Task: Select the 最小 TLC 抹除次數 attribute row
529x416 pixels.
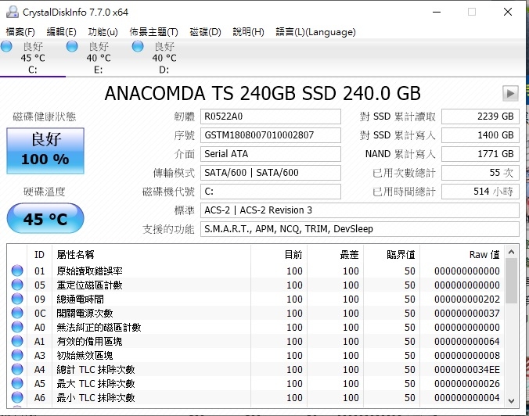Action: tap(256, 397)
